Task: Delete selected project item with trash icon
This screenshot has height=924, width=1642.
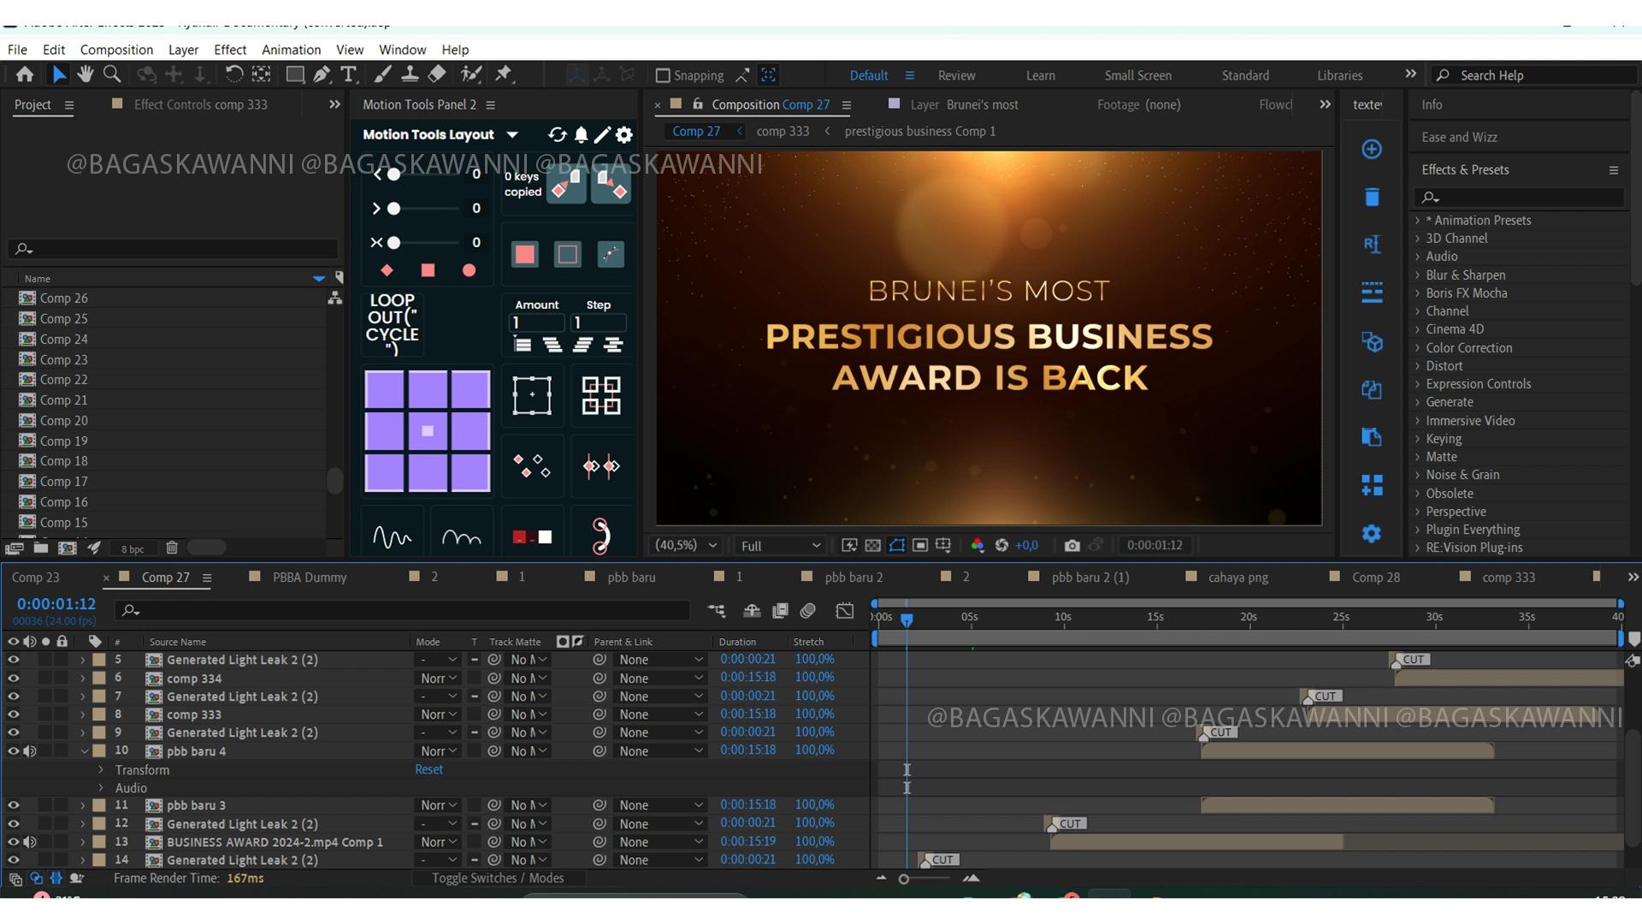Action: coord(172,548)
